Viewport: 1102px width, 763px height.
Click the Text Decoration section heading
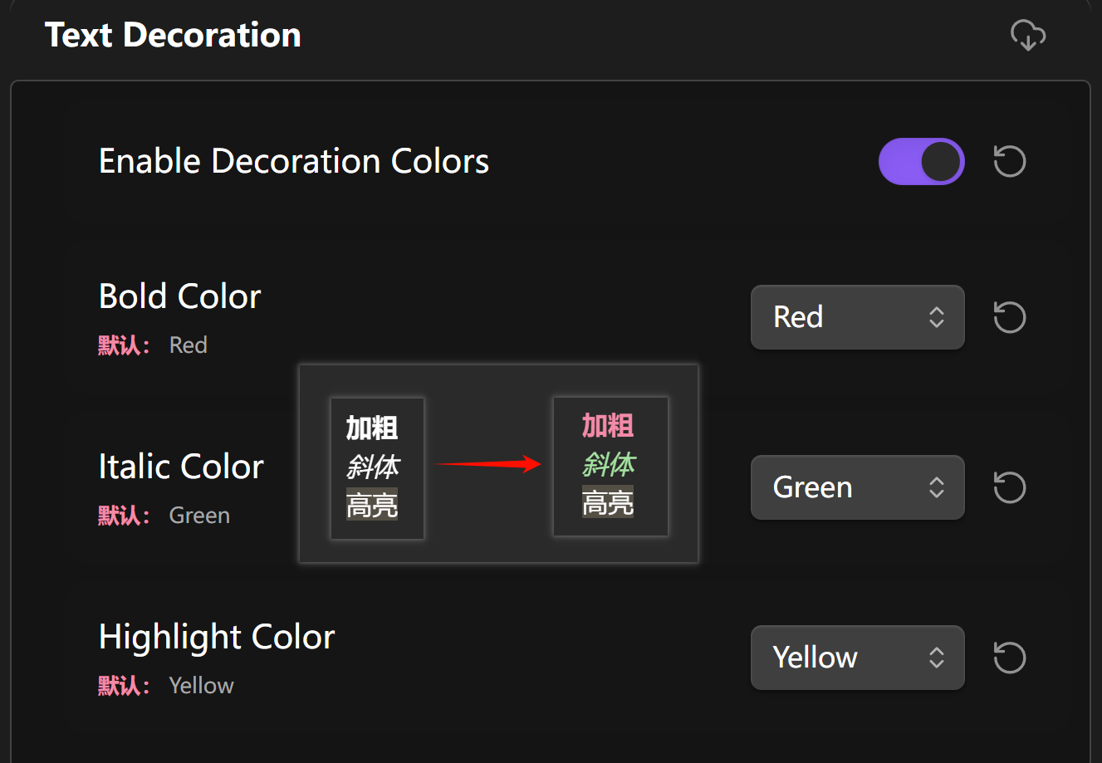[x=173, y=35]
